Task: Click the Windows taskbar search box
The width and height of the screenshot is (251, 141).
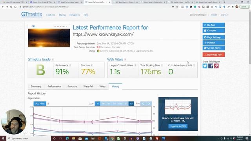Action: [x=29, y=138]
